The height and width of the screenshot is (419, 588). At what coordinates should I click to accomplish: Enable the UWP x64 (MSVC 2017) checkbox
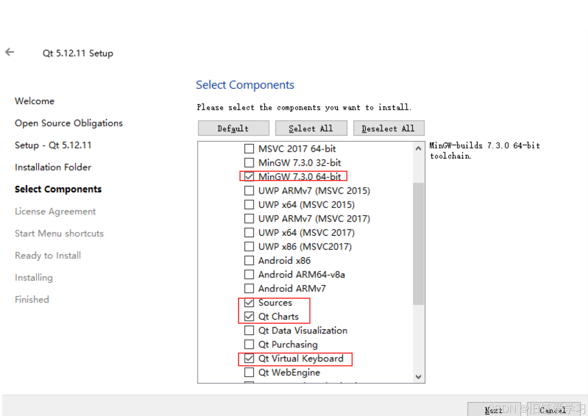249,233
